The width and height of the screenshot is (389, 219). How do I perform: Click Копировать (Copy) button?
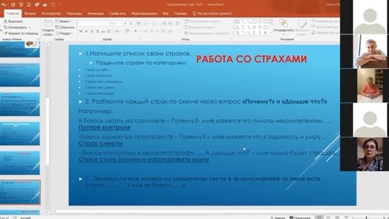click(15, 27)
